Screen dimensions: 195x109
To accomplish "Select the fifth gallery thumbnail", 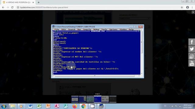I will [x=105, y=99].
